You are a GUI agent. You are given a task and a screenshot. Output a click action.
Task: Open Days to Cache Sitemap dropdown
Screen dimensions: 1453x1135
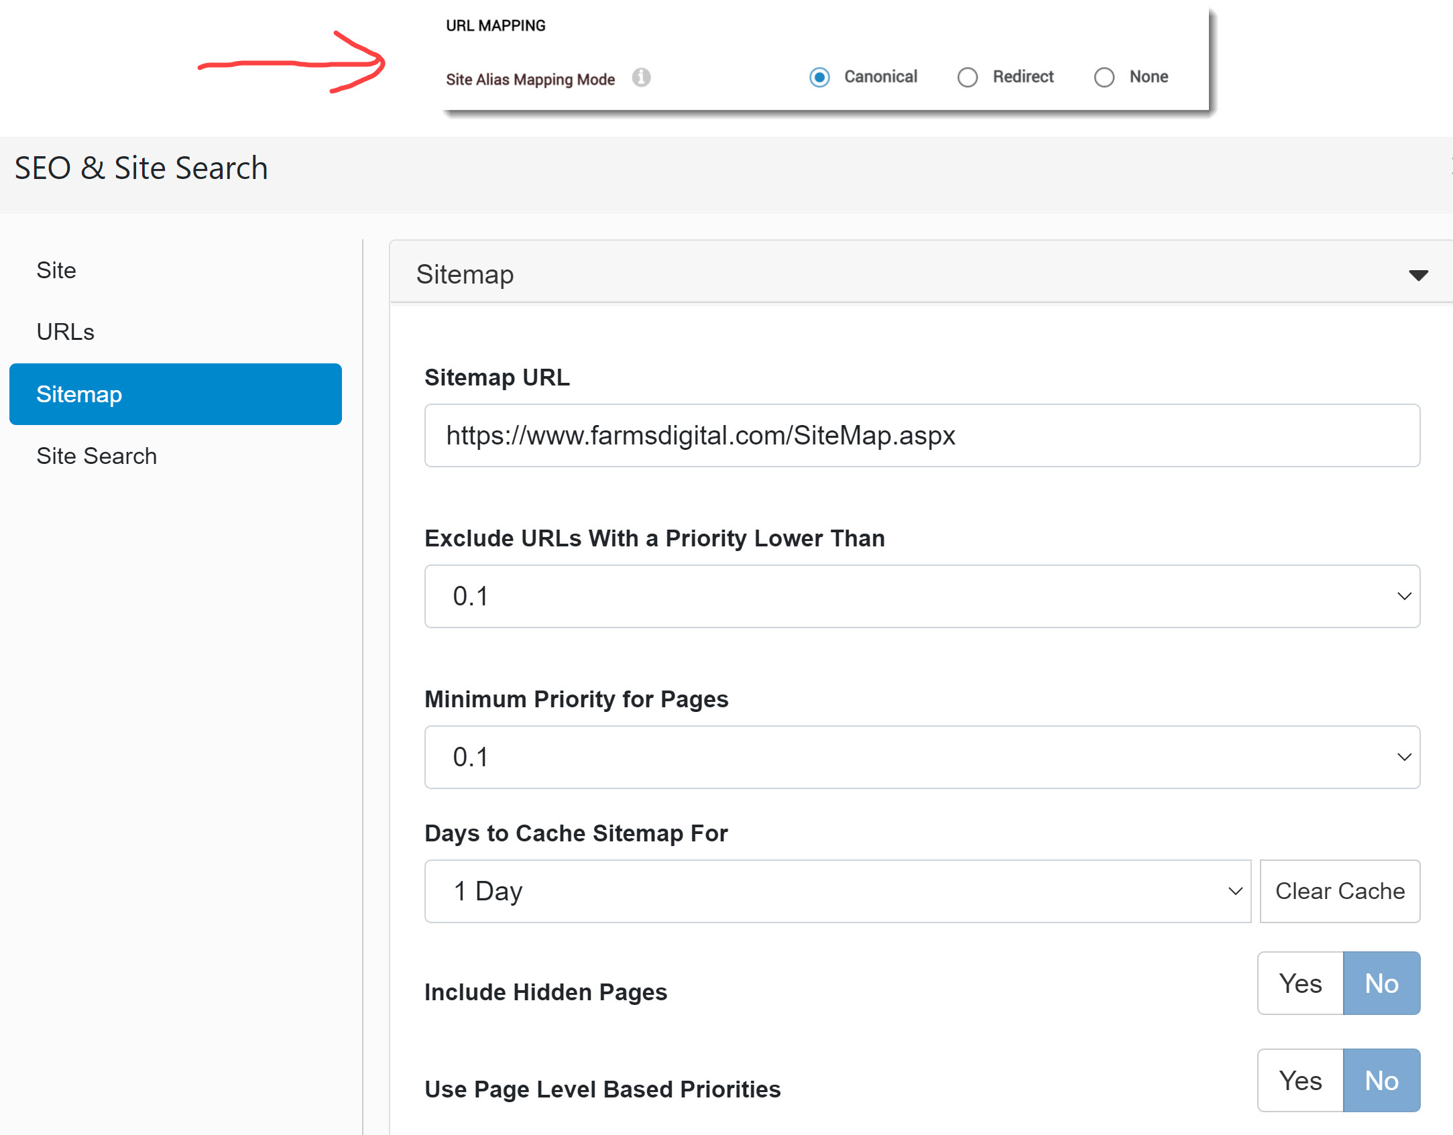pos(837,891)
